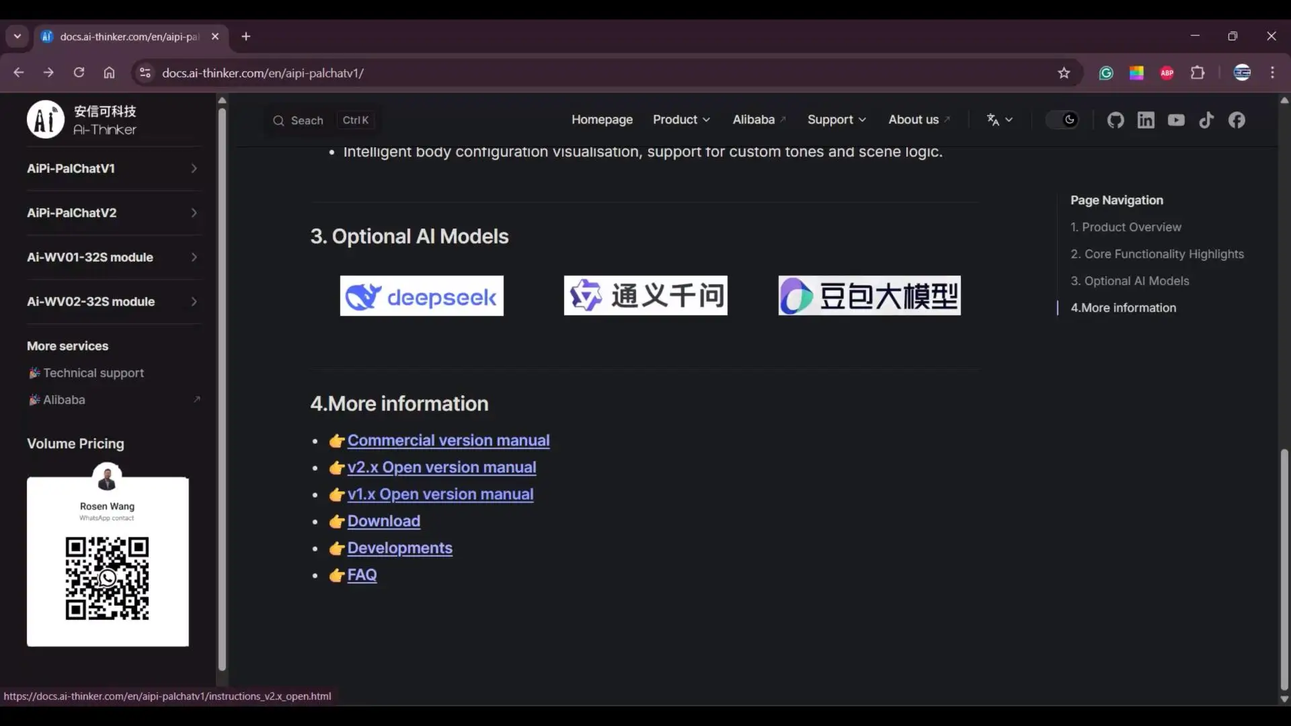This screenshot has width=1291, height=726.
Task: Click the '4.More information' heading
Action: (x=399, y=404)
